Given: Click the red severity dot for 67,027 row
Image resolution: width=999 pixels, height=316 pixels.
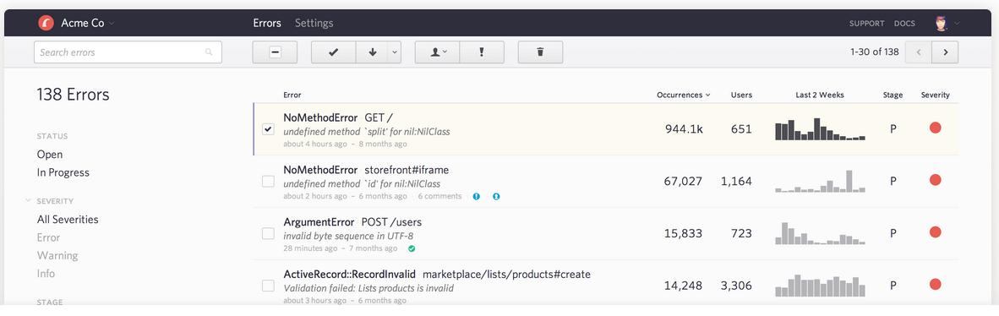Looking at the screenshot, I should 936,180.
